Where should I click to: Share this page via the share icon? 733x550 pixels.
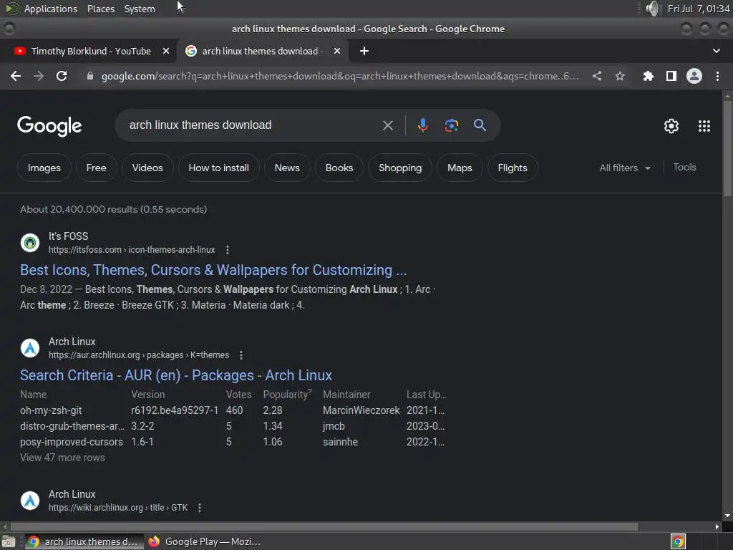[597, 76]
